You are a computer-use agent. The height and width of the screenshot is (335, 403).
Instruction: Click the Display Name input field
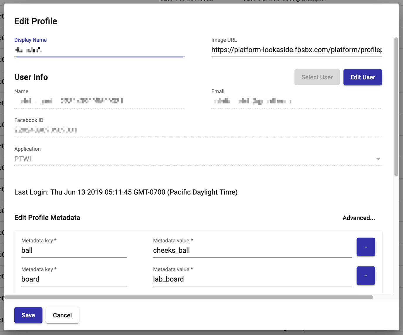(99, 50)
